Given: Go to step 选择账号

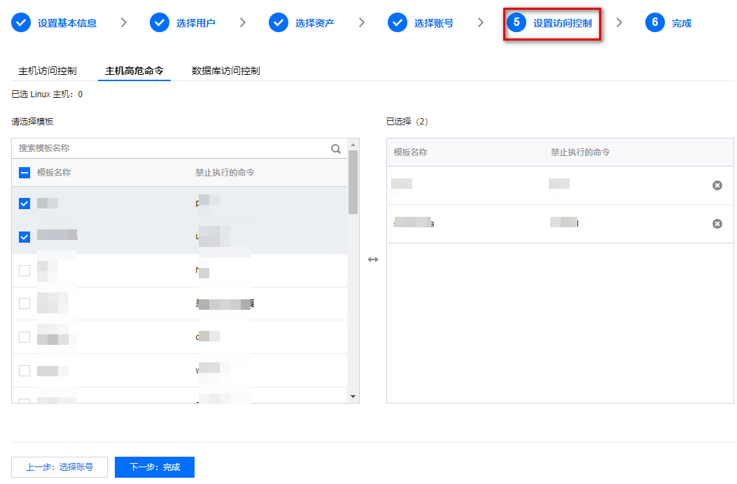Looking at the screenshot, I should click(x=433, y=23).
